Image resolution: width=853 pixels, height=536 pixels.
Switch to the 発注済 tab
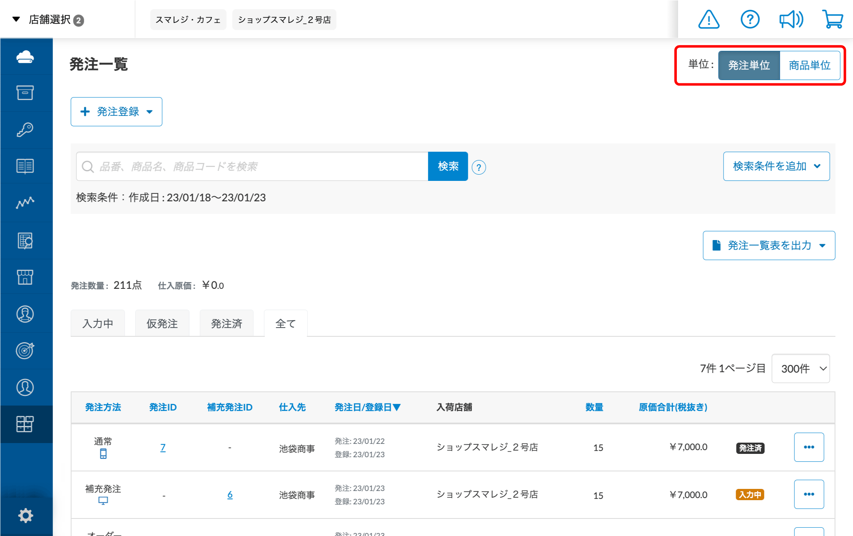[x=227, y=323]
